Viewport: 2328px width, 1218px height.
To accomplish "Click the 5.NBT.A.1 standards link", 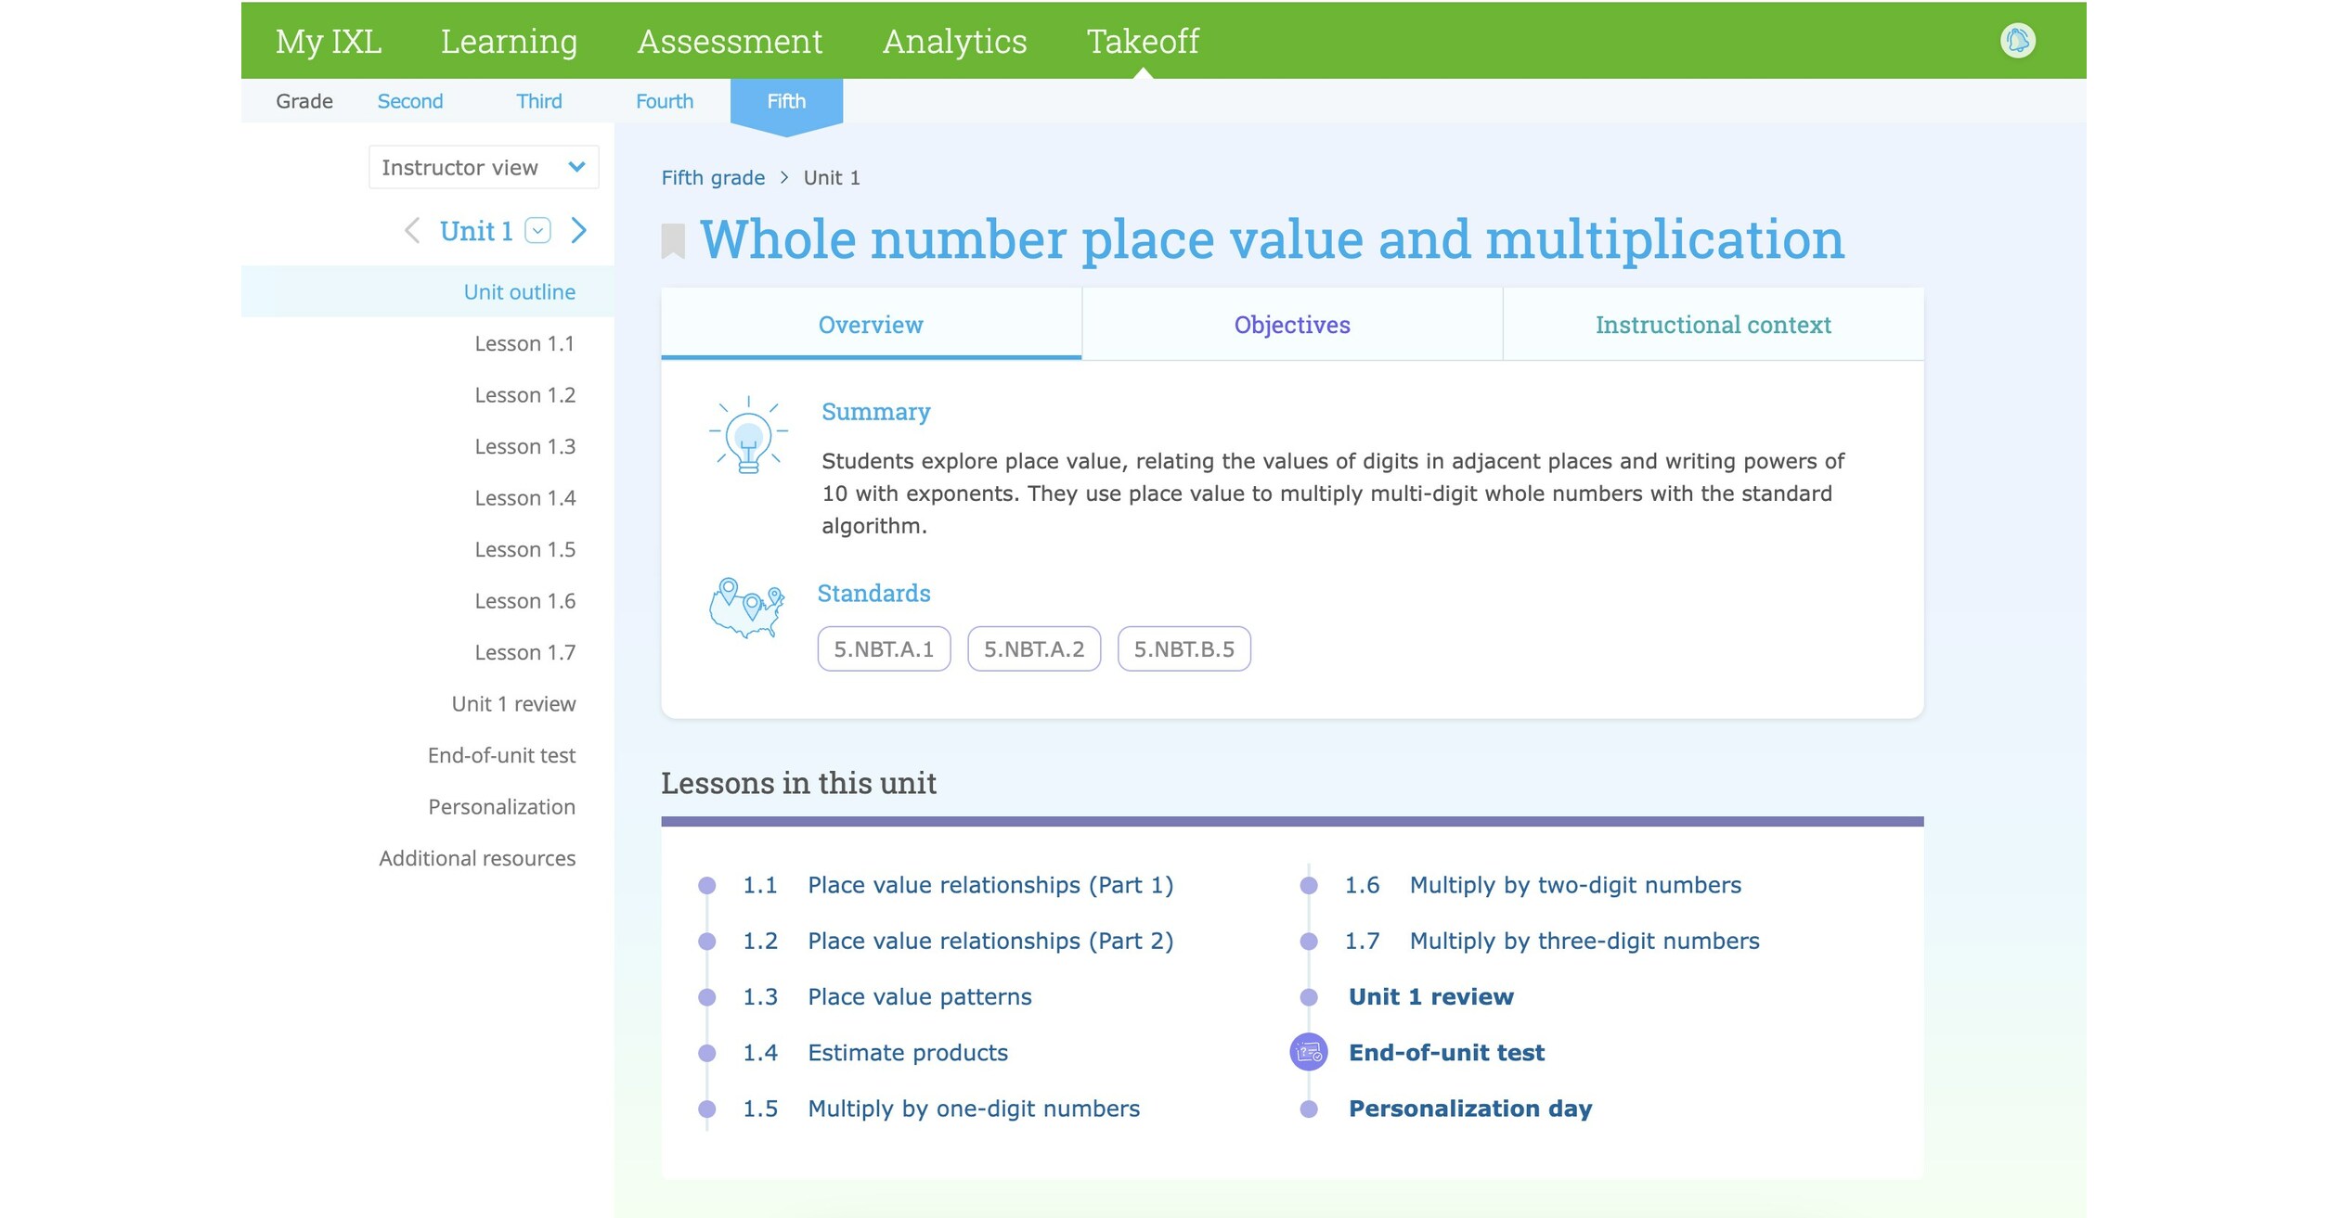I will click(882, 649).
